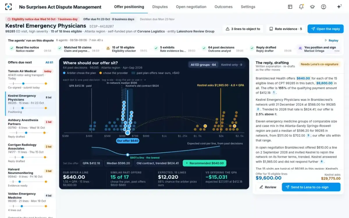Click the 3 lines to object to button
Viewport: 349px width, 218px height.
(243, 29)
